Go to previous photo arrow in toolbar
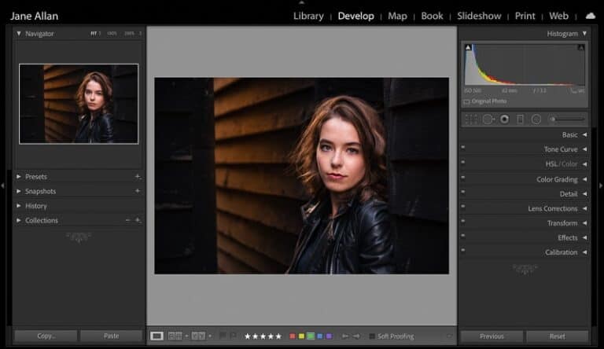This screenshot has width=604, height=349. tap(344, 336)
